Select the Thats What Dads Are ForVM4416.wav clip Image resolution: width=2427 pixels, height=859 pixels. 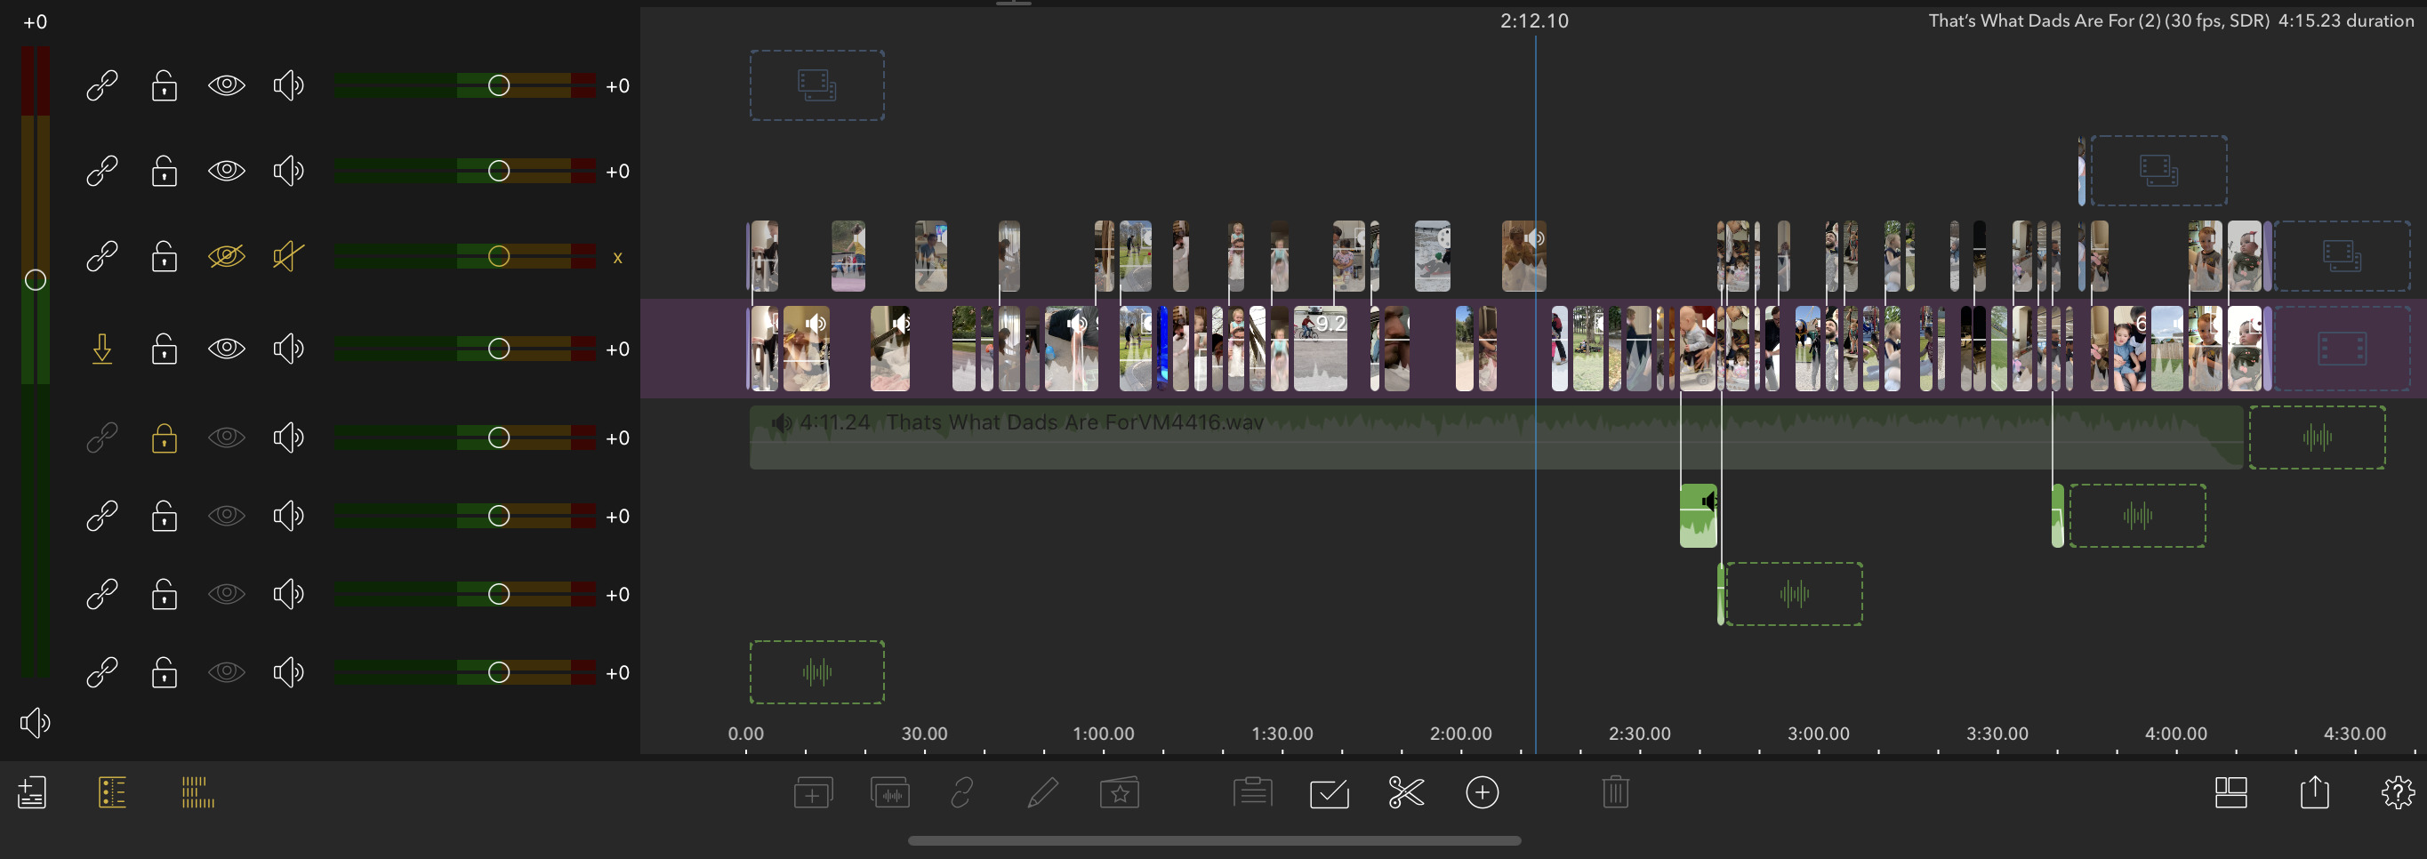tap(1496, 438)
